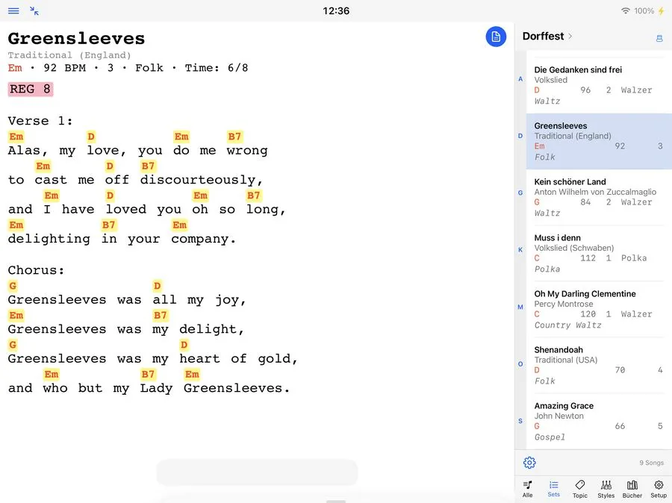Jump to index letter S
This screenshot has width=672, height=503.
(520, 421)
